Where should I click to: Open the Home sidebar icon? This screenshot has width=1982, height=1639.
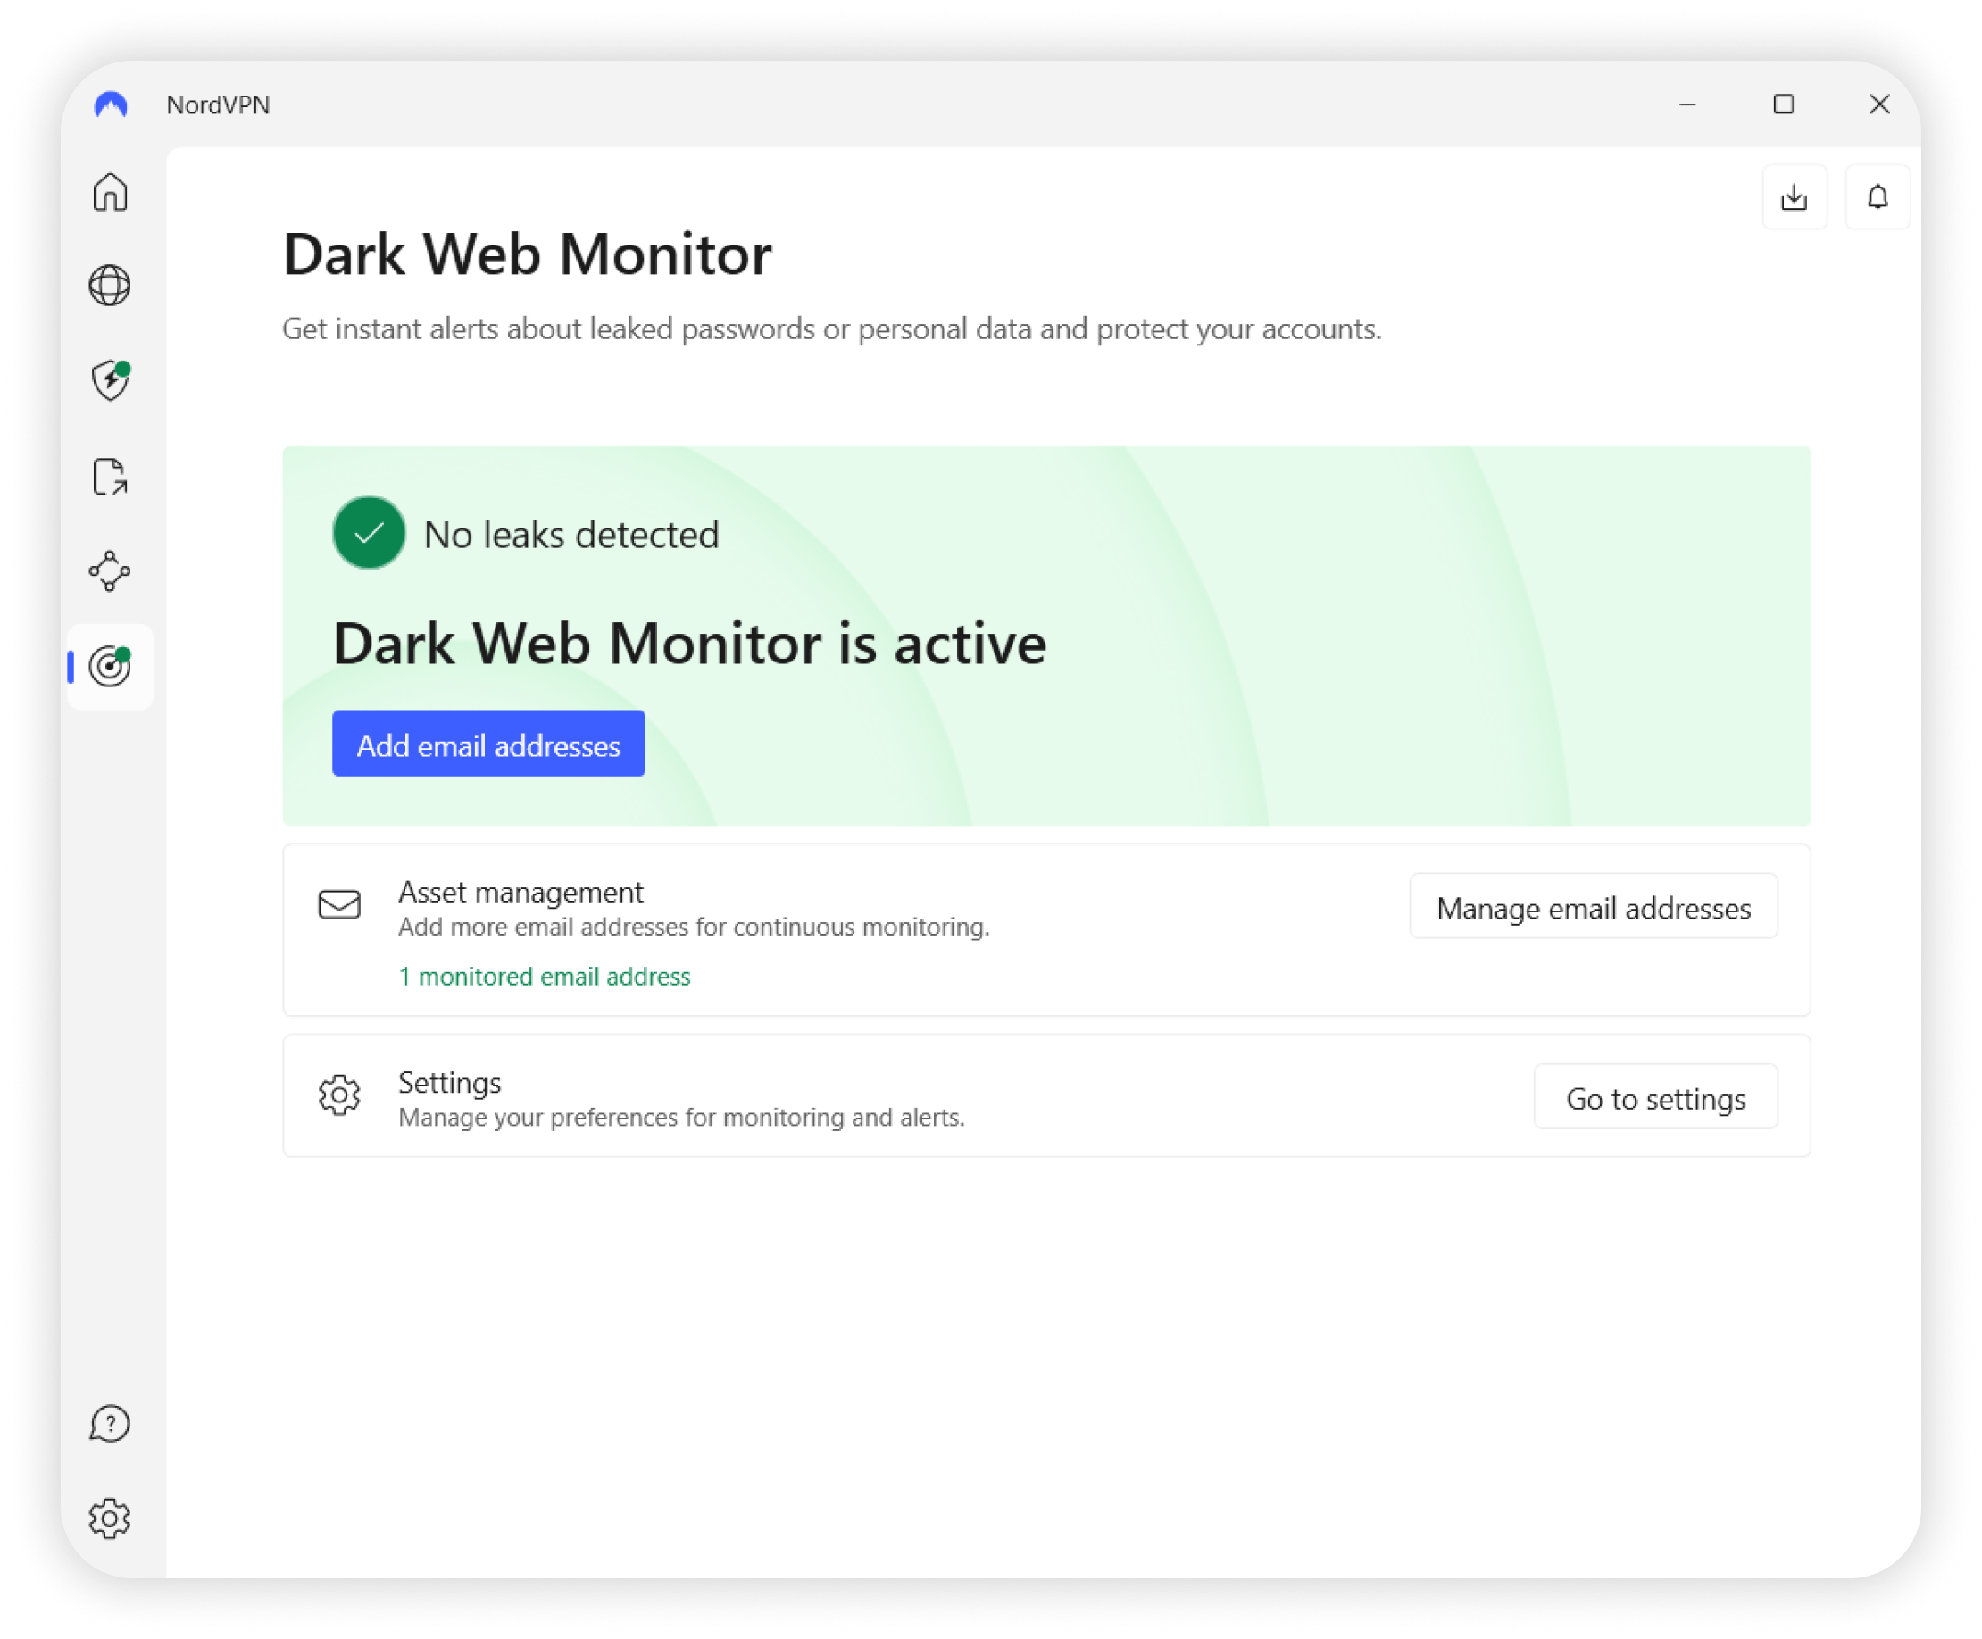click(111, 193)
